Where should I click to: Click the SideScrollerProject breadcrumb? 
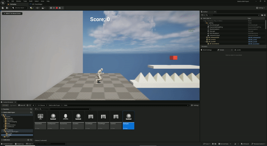tap(54, 105)
